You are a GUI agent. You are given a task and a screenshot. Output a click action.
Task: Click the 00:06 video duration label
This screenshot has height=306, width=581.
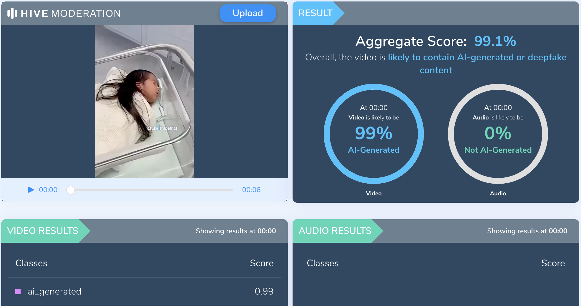(251, 190)
